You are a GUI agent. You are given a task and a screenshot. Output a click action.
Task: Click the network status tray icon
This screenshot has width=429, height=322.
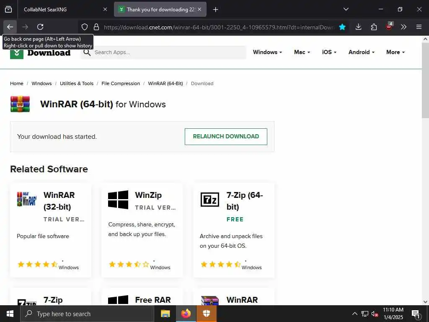point(365,314)
